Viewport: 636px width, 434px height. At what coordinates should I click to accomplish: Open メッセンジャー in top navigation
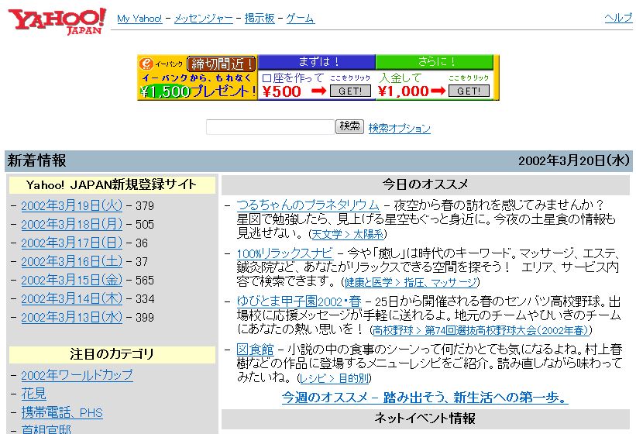(x=203, y=19)
